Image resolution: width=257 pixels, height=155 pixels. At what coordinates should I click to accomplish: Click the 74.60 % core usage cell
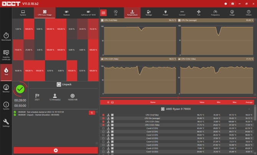[x=18, y=50]
